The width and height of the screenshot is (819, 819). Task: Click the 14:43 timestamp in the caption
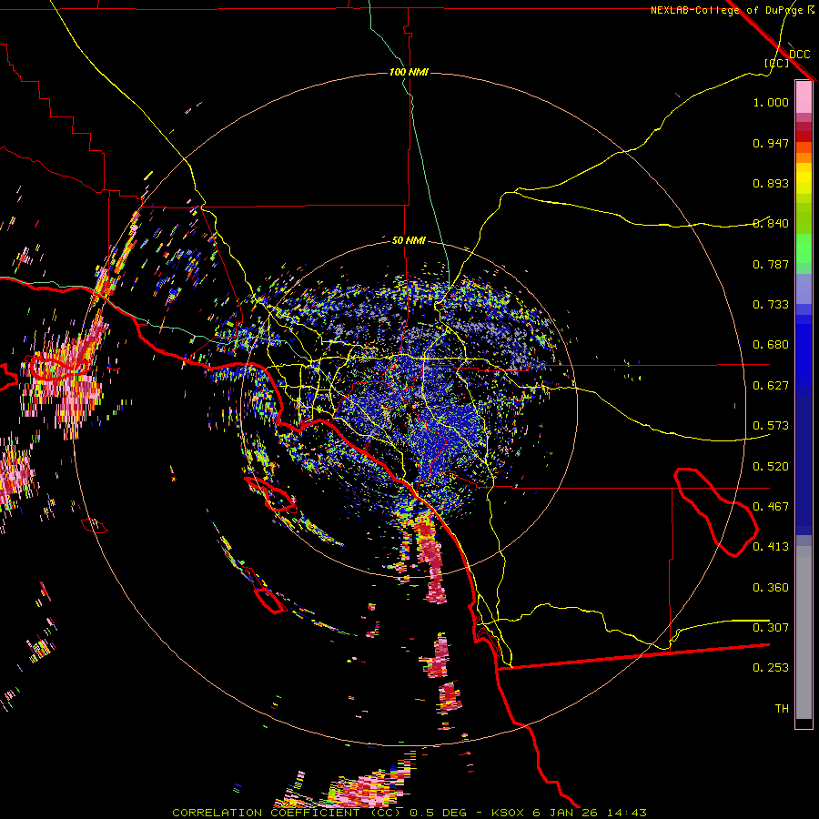(627, 813)
